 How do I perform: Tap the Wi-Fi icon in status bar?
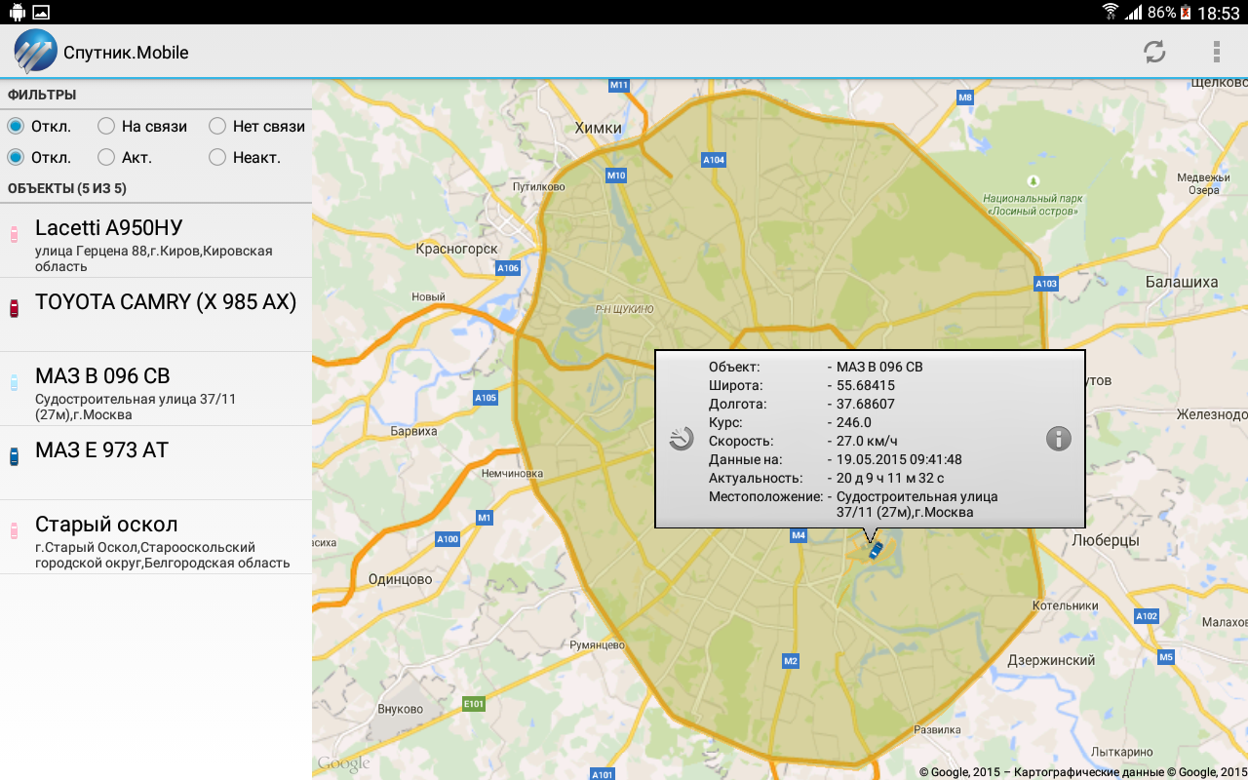click(1110, 13)
